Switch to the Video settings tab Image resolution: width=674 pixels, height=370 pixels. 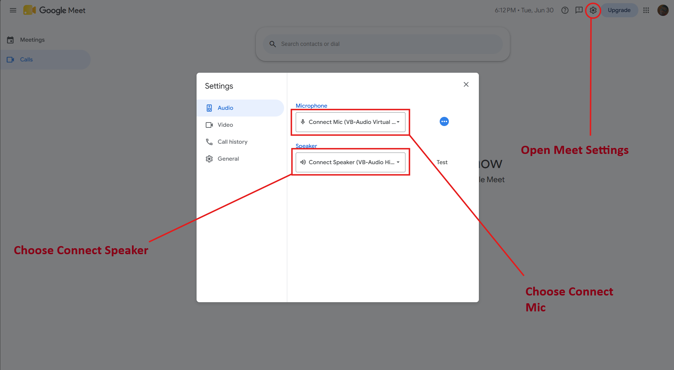coord(240,125)
